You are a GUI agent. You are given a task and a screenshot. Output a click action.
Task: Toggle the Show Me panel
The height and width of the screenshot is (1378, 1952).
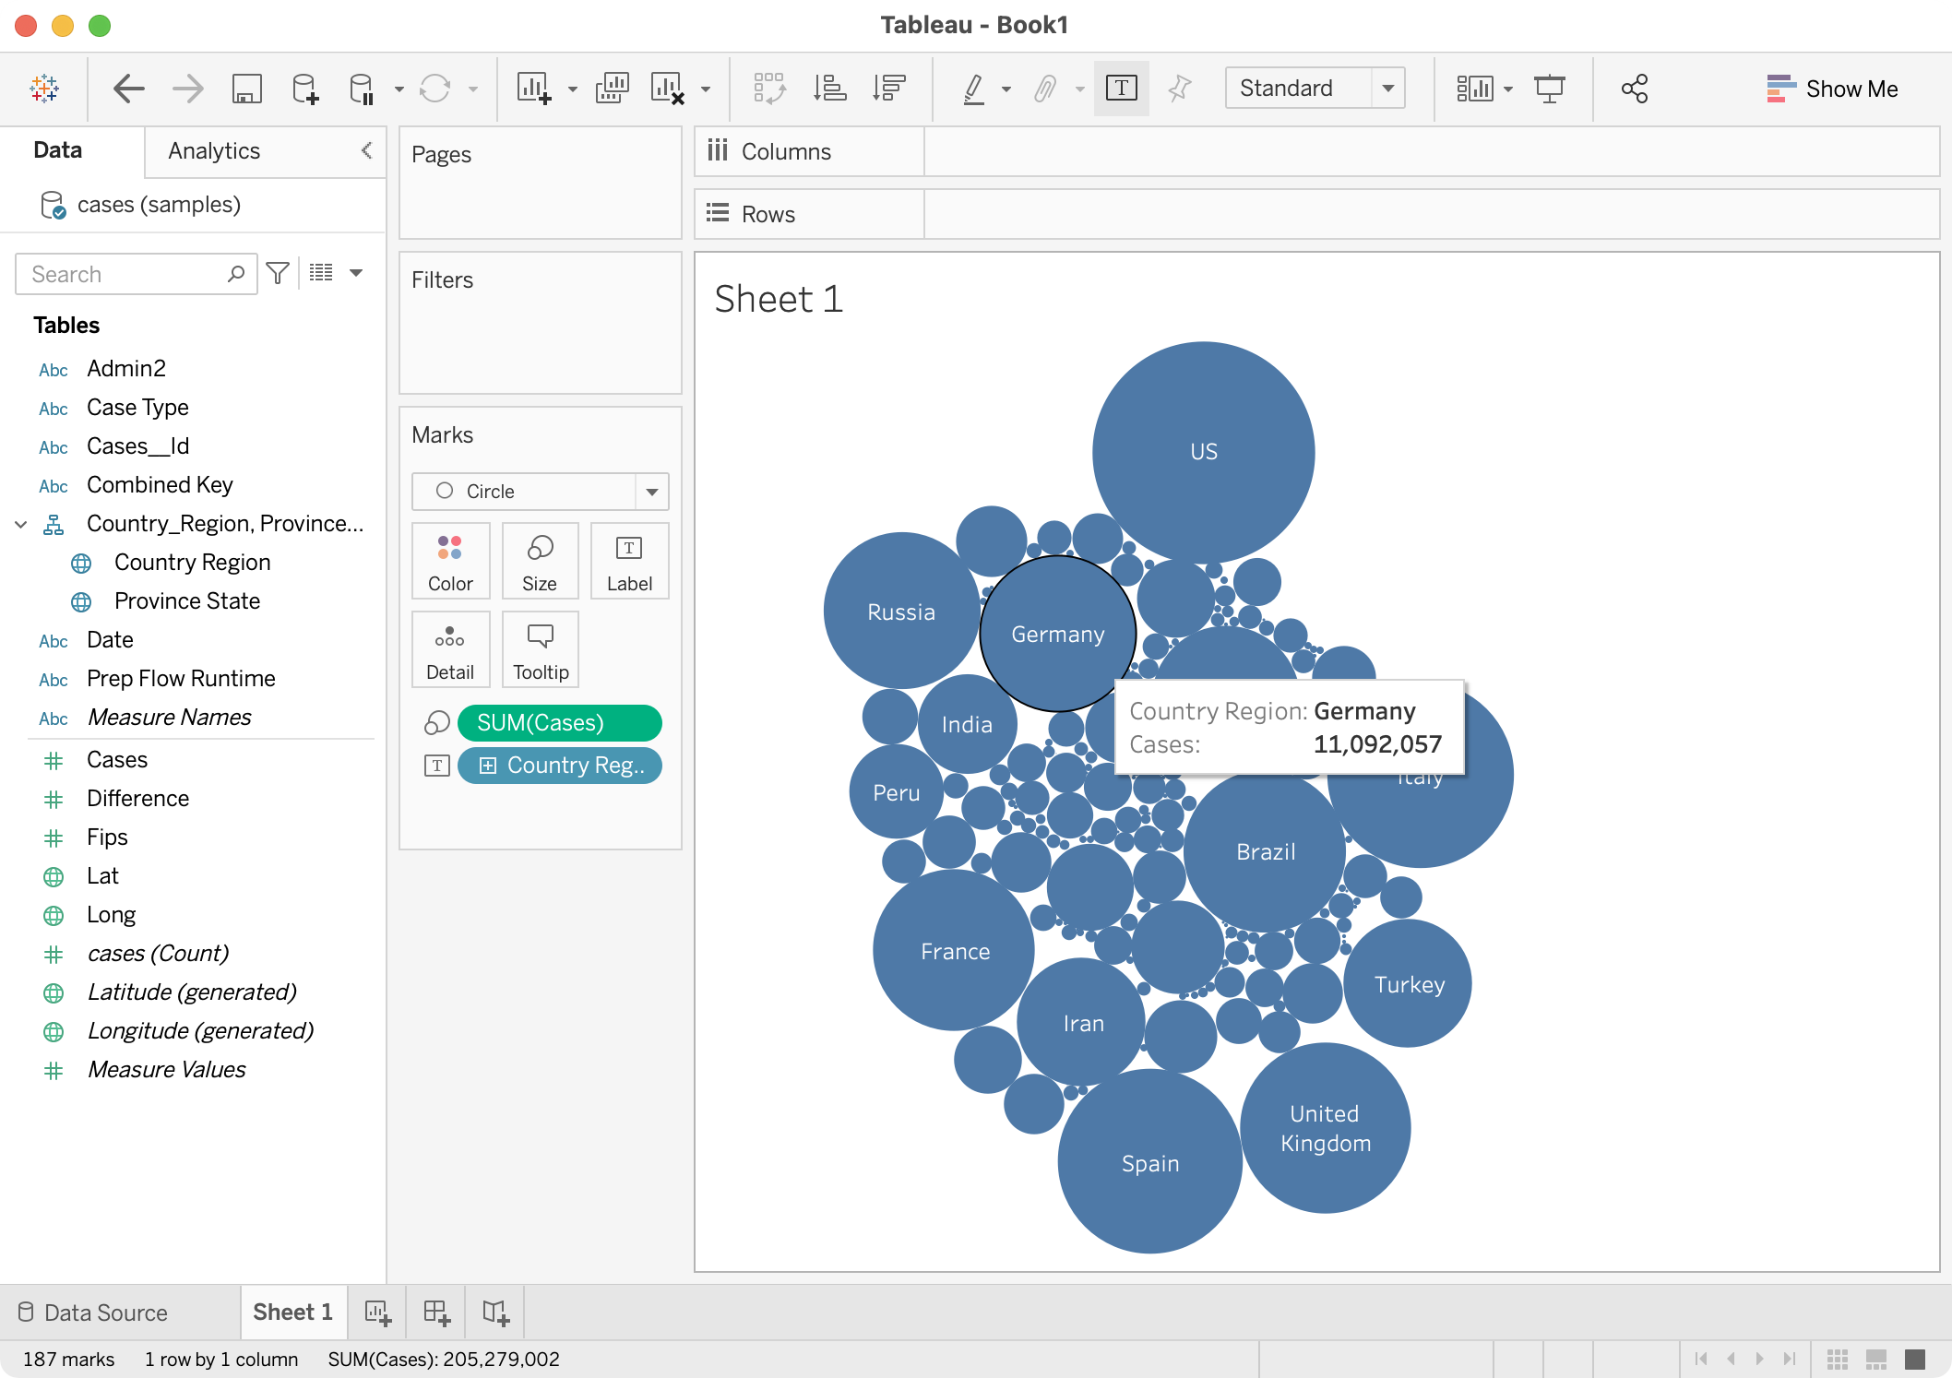1832,89
